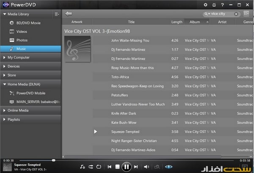Open the help question mark icon
The width and height of the screenshot is (254, 173).
(222, 5)
